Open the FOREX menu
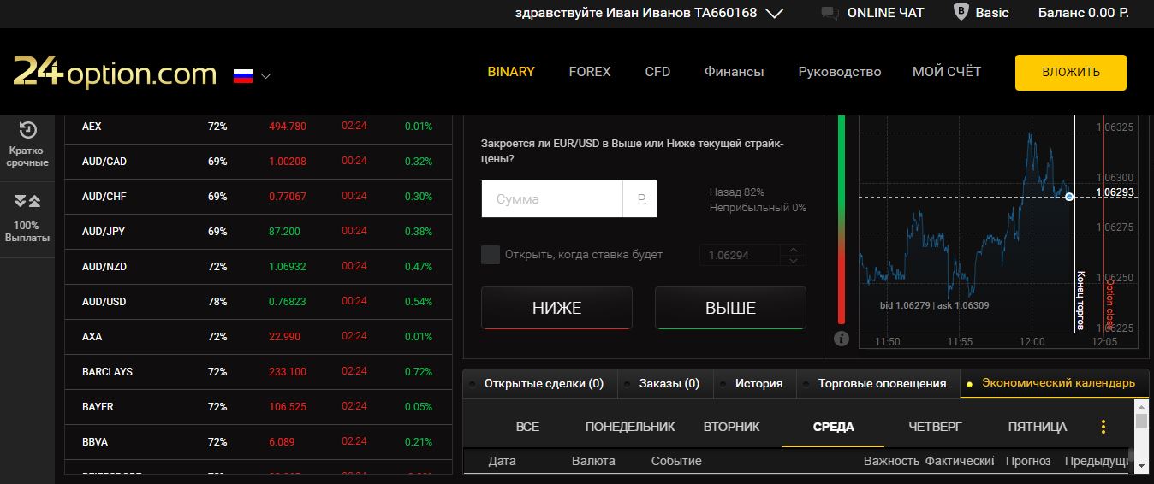 tap(590, 72)
